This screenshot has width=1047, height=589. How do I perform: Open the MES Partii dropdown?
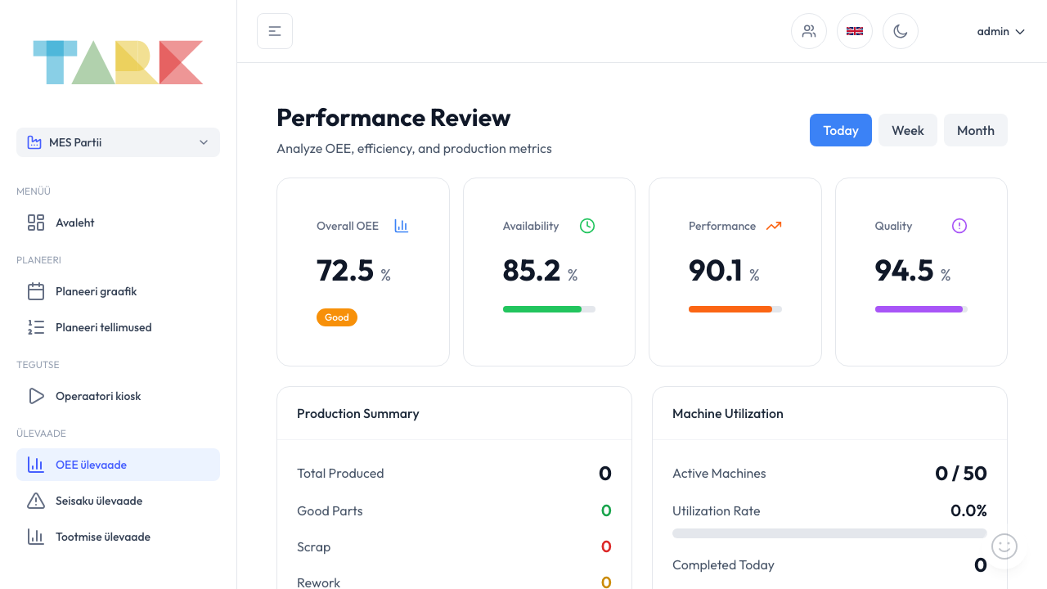[x=118, y=142]
